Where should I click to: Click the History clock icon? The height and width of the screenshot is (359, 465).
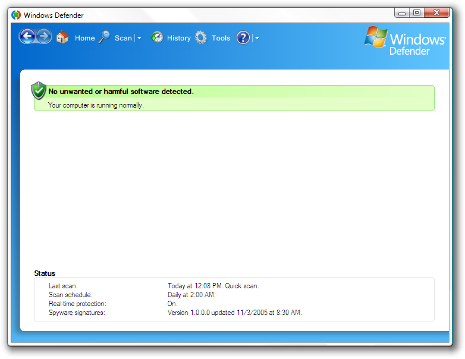coord(157,37)
